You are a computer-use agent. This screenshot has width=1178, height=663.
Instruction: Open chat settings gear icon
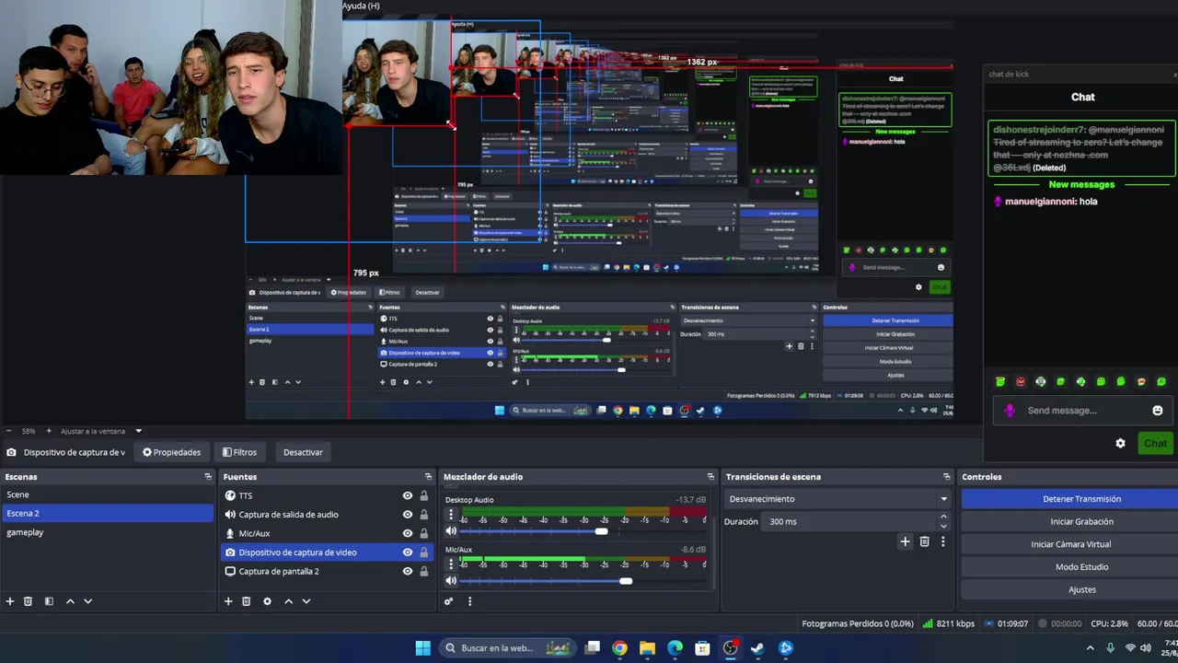(x=1120, y=443)
